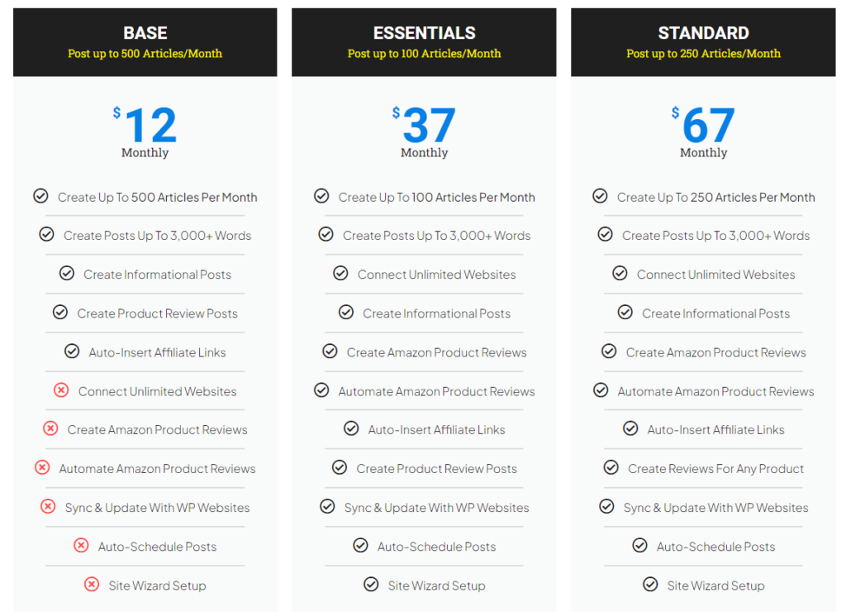Click the $67 Monthly price
The height and width of the screenshot is (612, 846).
[703, 131]
